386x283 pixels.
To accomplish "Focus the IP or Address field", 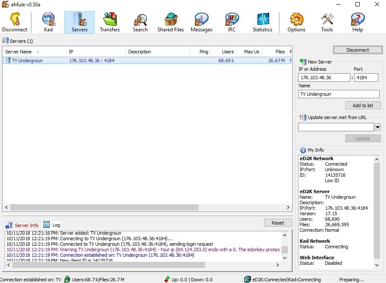I will pos(324,78).
